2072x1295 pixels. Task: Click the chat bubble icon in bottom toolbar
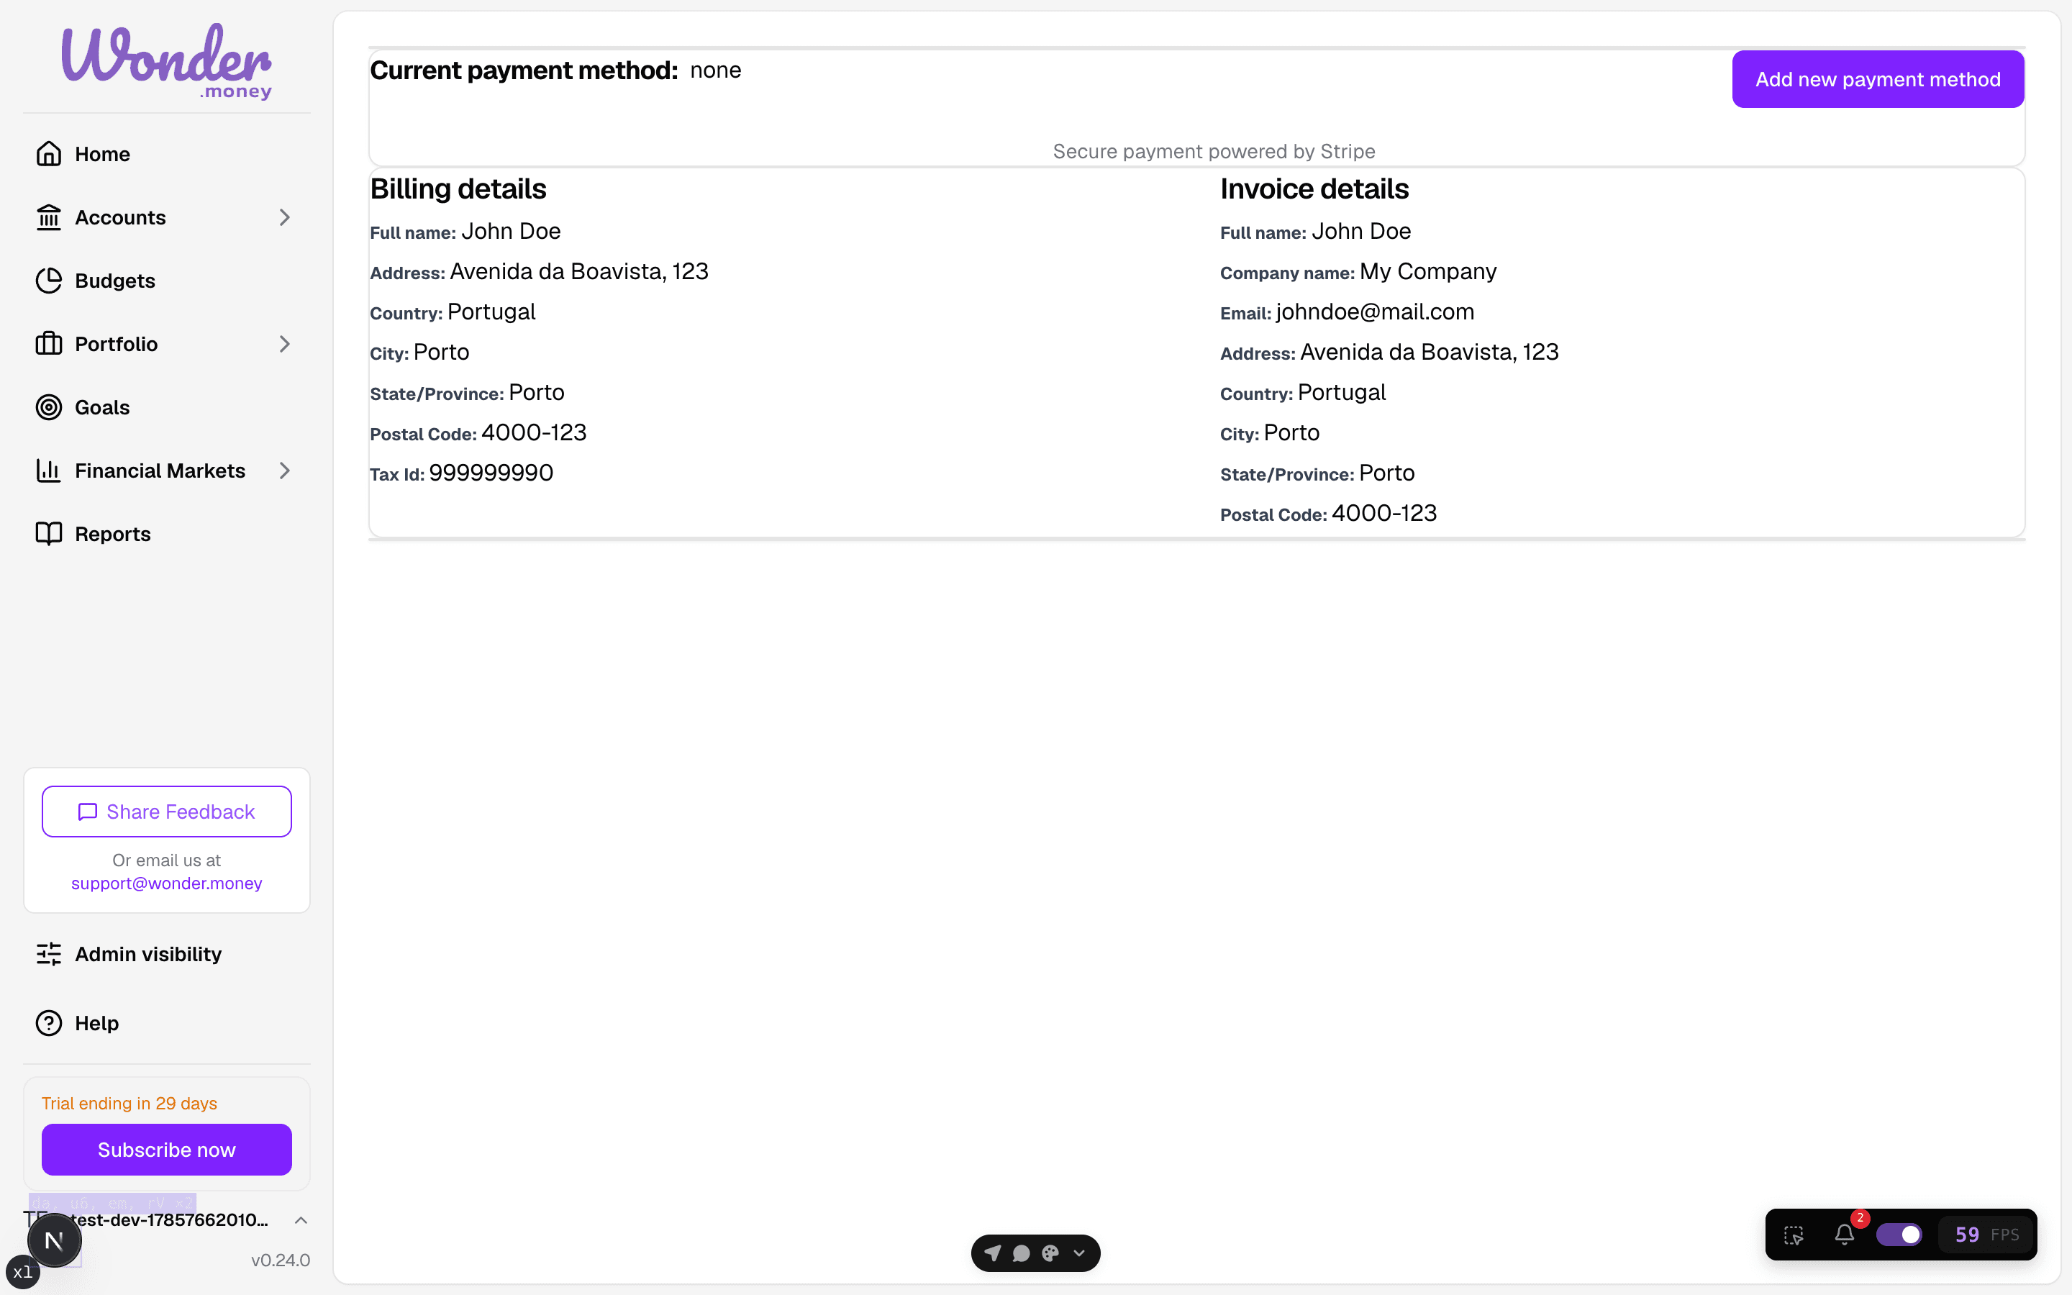(1021, 1253)
